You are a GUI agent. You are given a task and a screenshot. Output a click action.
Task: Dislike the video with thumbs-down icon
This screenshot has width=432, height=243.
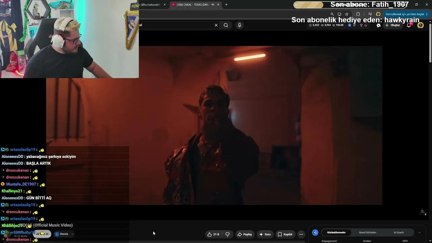(x=227, y=234)
